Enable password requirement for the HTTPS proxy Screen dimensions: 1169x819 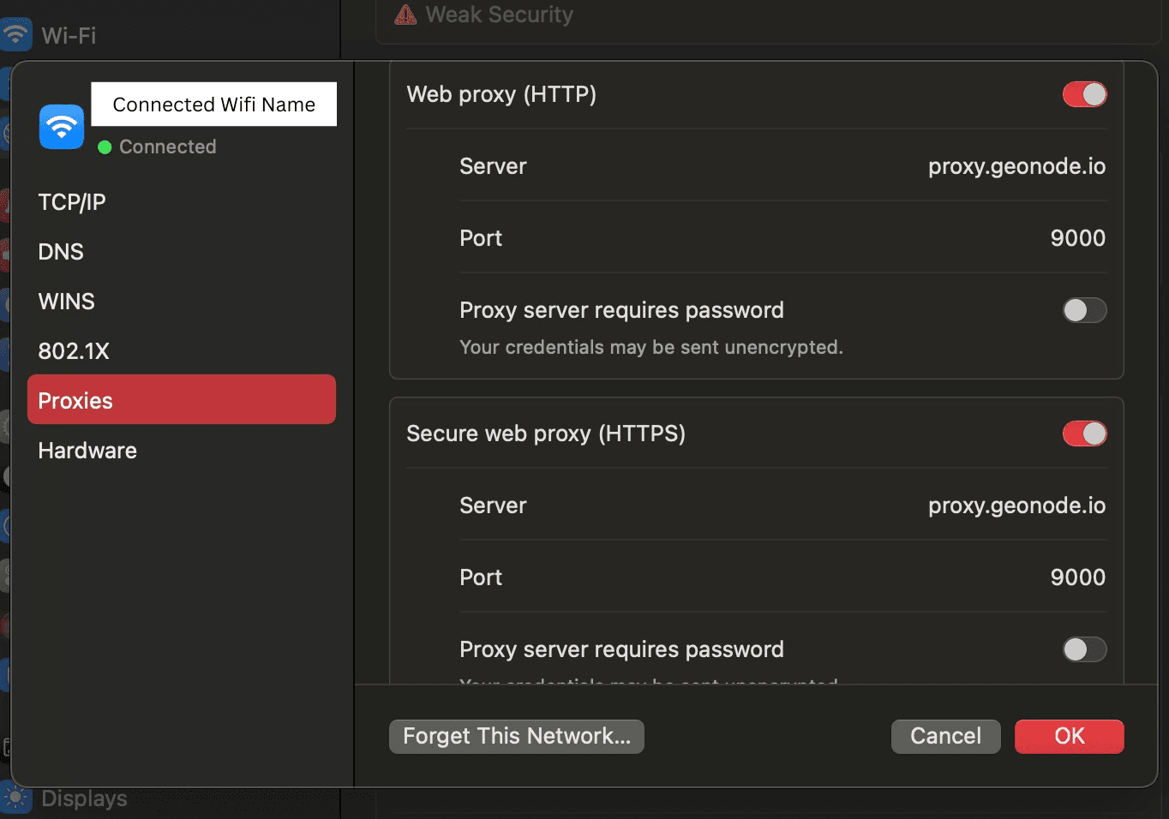(x=1084, y=649)
